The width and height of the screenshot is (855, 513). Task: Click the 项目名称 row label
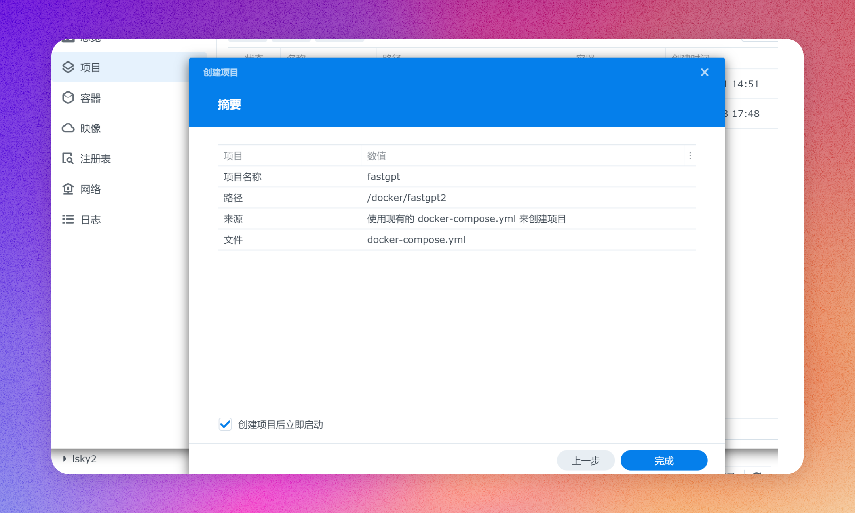coord(243,177)
